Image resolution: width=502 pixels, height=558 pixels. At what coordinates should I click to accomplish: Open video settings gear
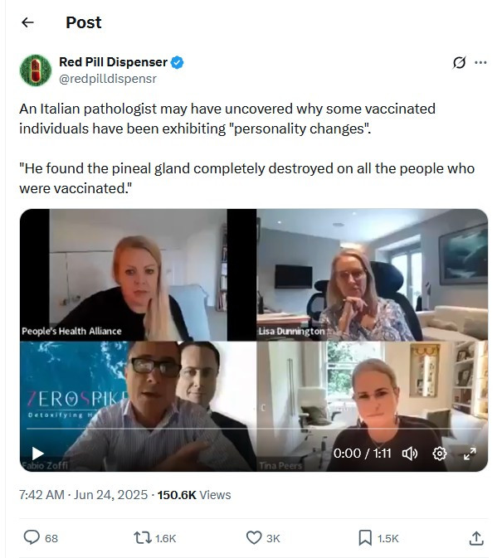point(440,453)
